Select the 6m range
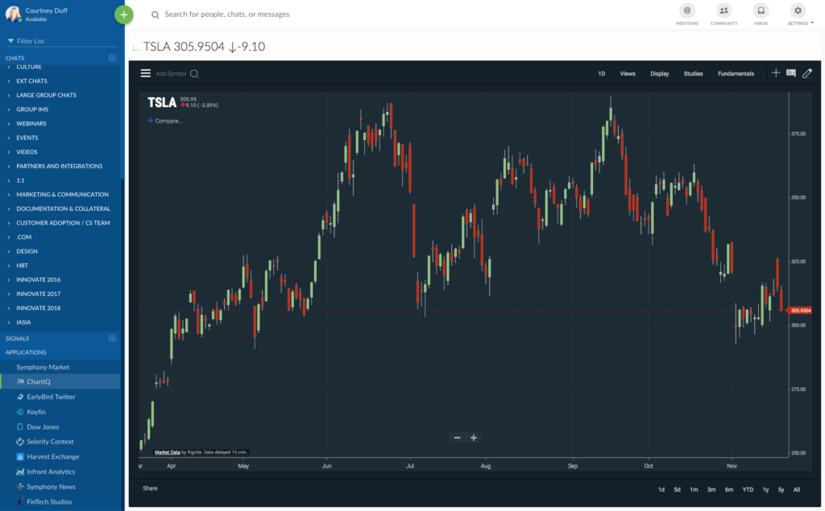Viewport: 825px width, 511px height. tap(728, 489)
